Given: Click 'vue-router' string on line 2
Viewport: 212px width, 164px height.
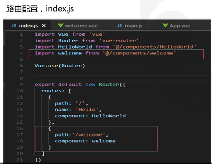Looking at the screenshot, I should (119, 41).
